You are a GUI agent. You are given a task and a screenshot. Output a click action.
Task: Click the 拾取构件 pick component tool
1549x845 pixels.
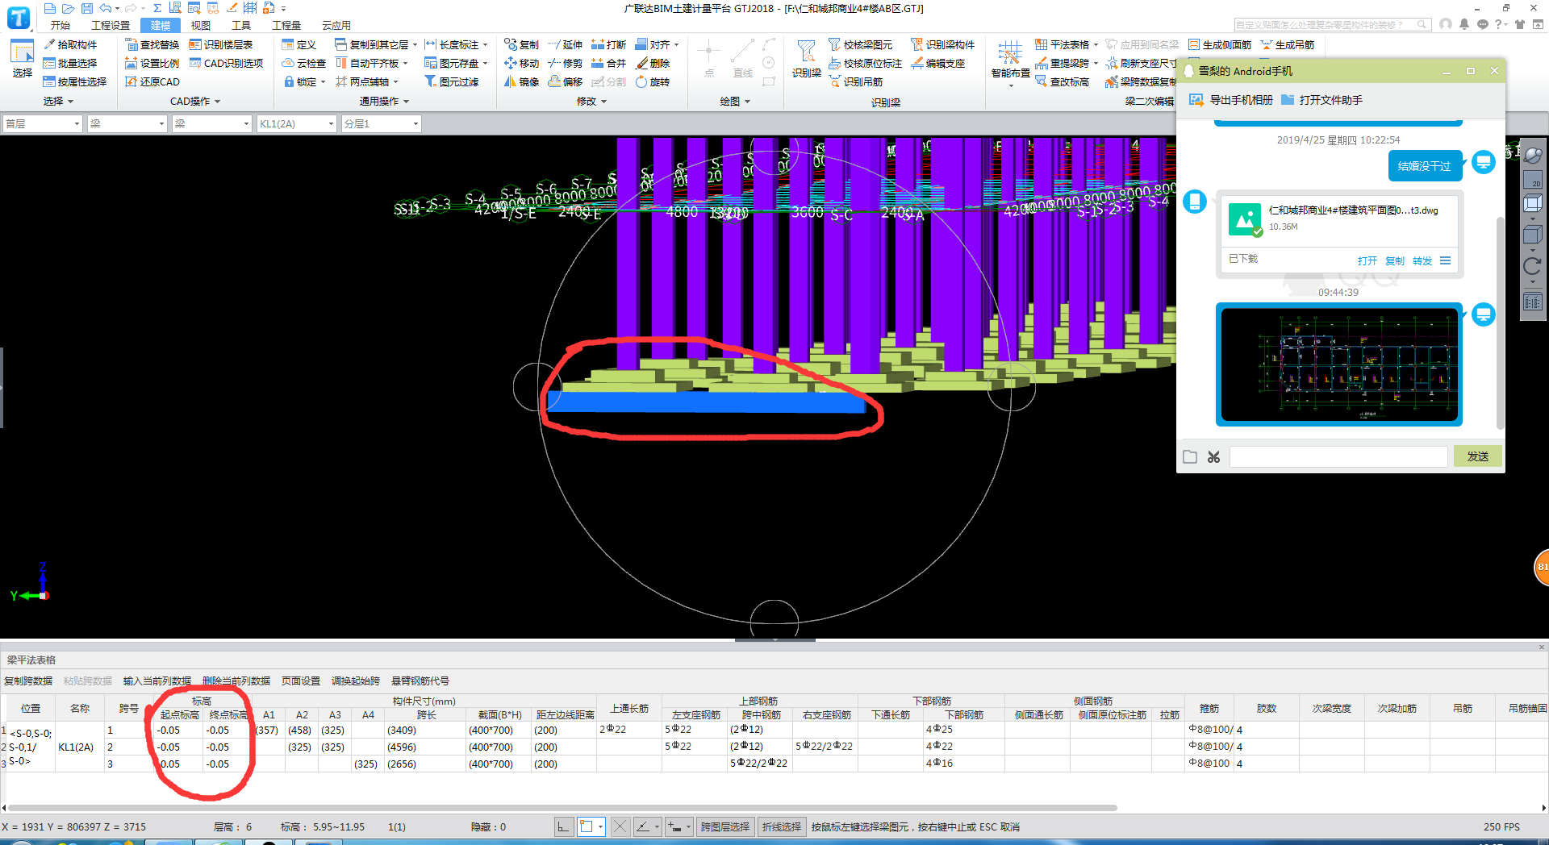pyautogui.click(x=70, y=44)
